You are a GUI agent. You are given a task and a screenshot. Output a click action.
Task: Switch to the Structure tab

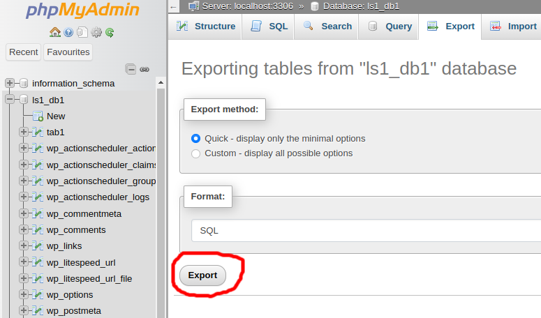coord(205,26)
